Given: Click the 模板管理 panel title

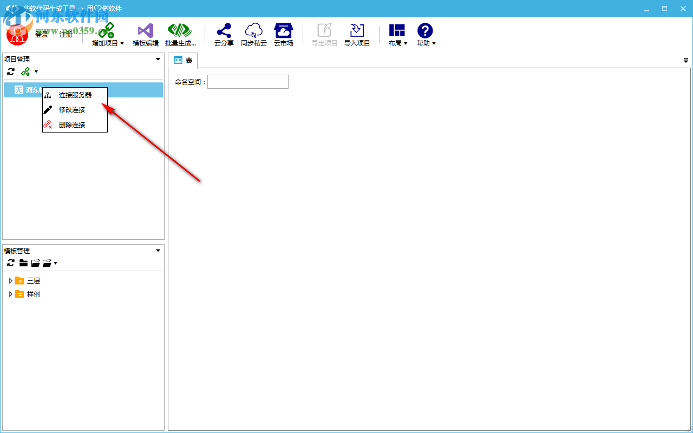Looking at the screenshot, I should tap(17, 251).
